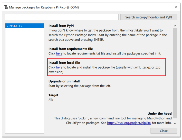
Task: Click the scrollbar down arrow
Action: pos(175,124)
